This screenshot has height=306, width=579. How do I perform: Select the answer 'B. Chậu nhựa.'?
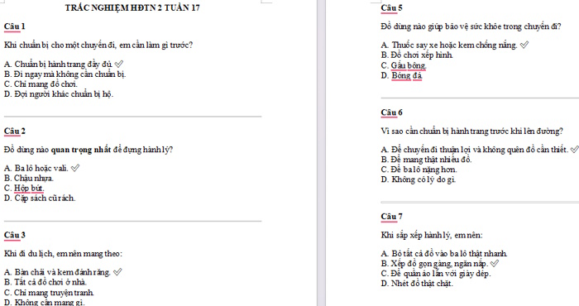[x=29, y=179]
